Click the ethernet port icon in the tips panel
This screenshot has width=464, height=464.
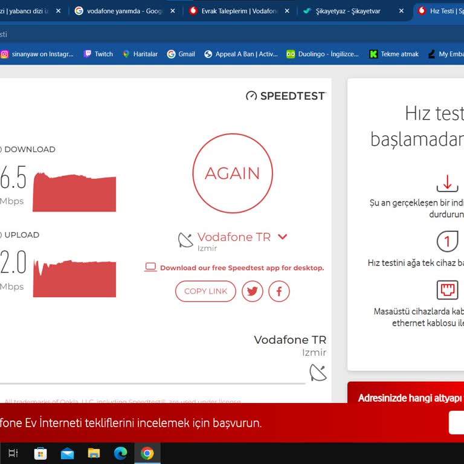448,290
